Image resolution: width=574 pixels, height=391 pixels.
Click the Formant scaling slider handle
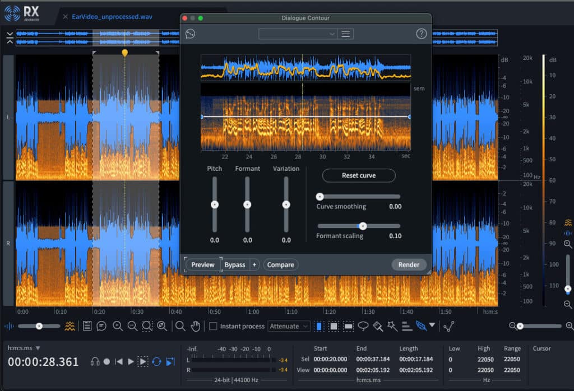tap(363, 226)
